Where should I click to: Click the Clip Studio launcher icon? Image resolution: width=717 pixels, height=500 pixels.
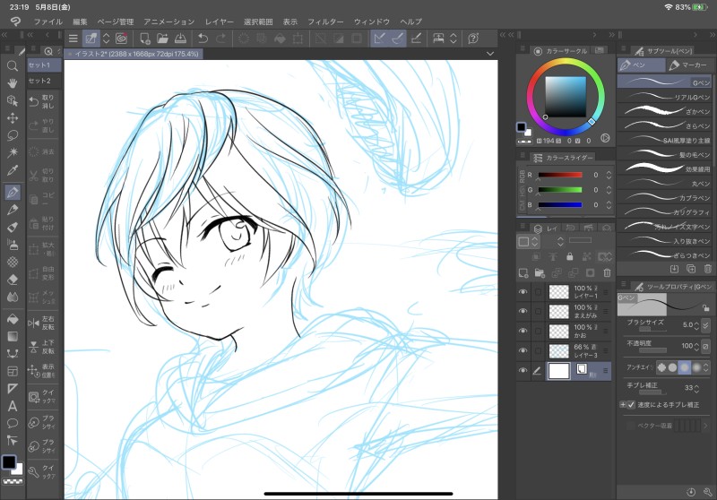(x=121, y=39)
